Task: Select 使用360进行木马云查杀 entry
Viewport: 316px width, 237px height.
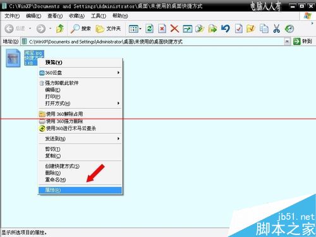Action: [x=80, y=128]
